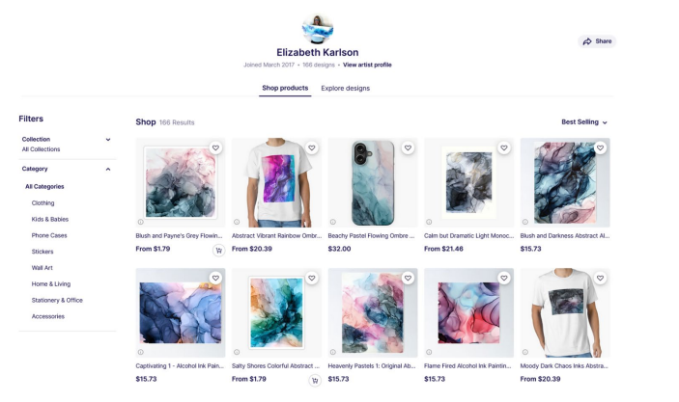
Task: Open Elizabeth Karlson's profile avatar
Action: (318, 29)
